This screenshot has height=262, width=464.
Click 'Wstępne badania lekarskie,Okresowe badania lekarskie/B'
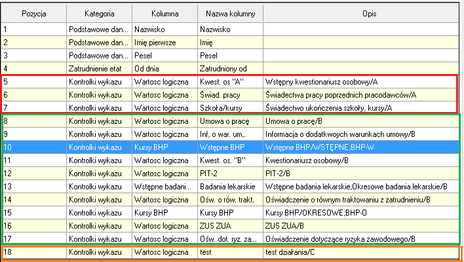361,187
